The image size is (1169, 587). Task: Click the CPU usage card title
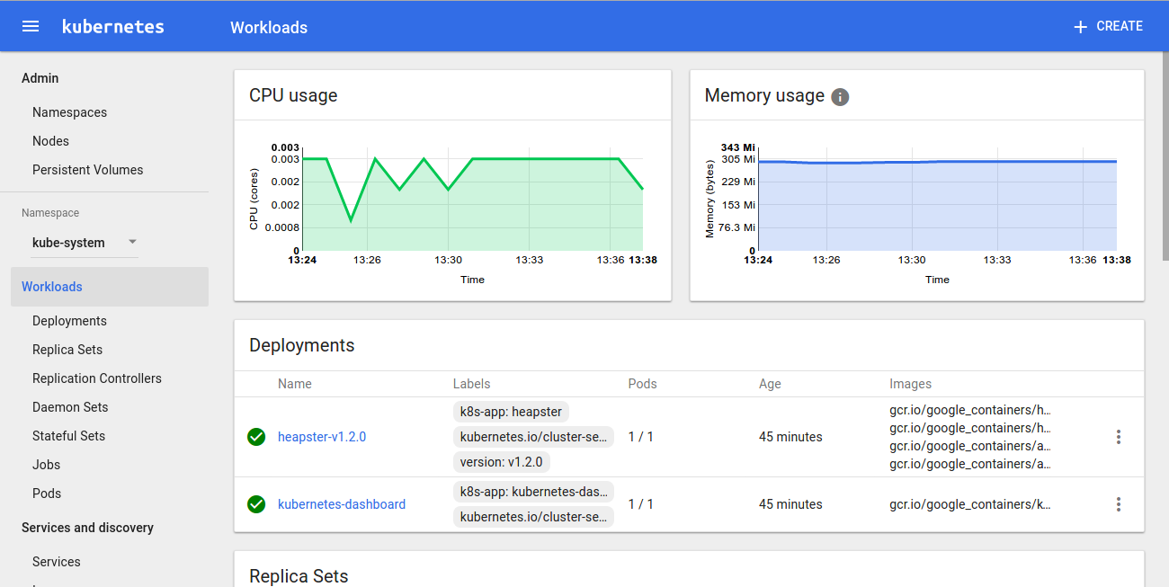[x=293, y=95]
